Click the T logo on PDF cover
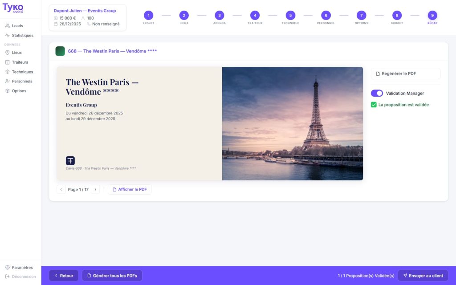This screenshot has height=285, width=456. [x=70, y=160]
